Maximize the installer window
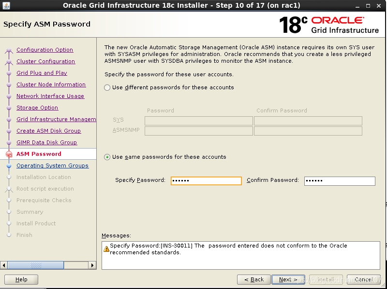The image size is (387, 289). click(368, 6)
